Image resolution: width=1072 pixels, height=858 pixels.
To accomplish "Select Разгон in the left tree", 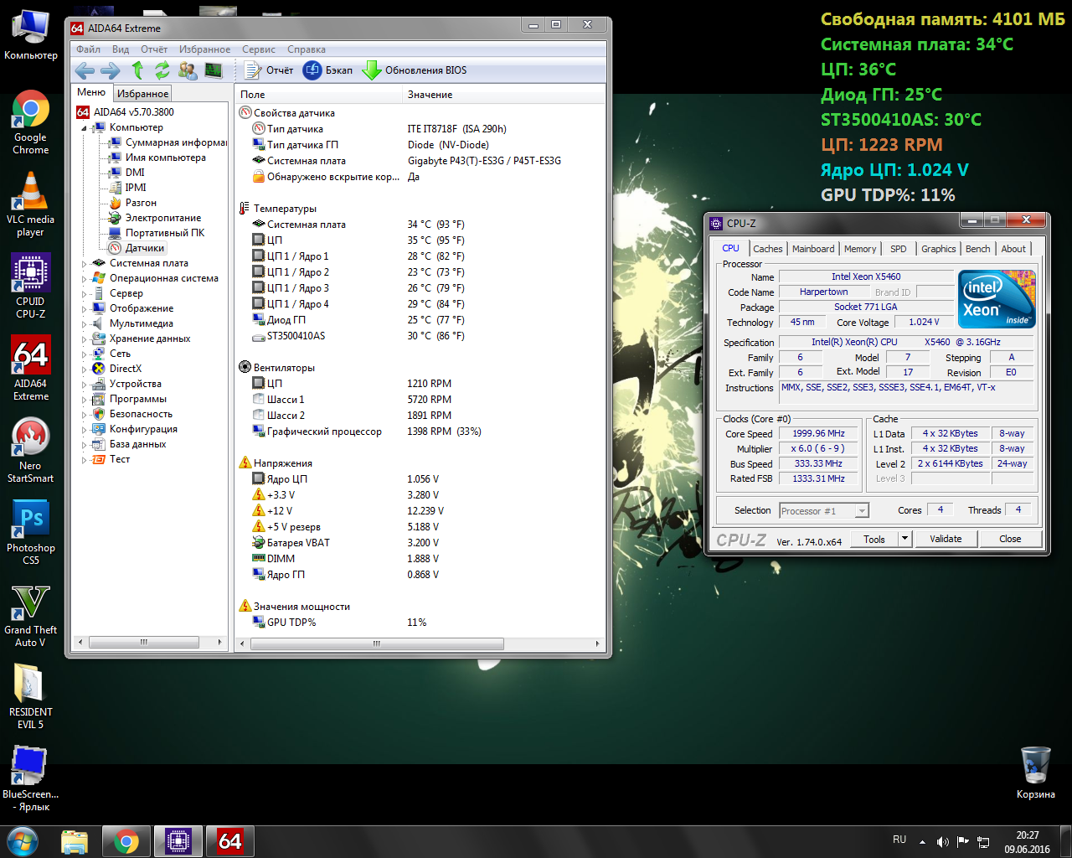I will click(x=141, y=203).
